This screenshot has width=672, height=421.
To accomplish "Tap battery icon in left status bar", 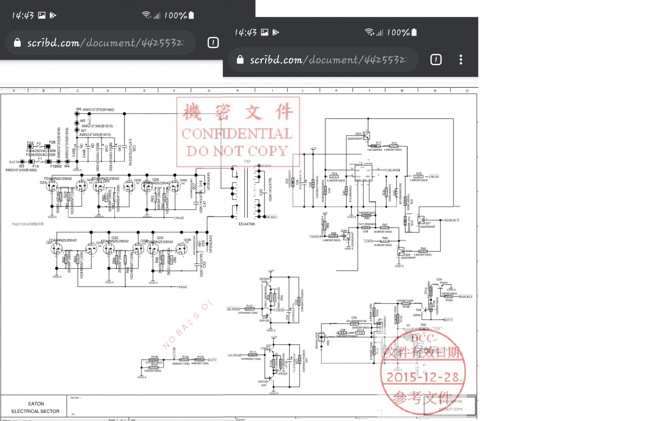I will tap(191, 15).
